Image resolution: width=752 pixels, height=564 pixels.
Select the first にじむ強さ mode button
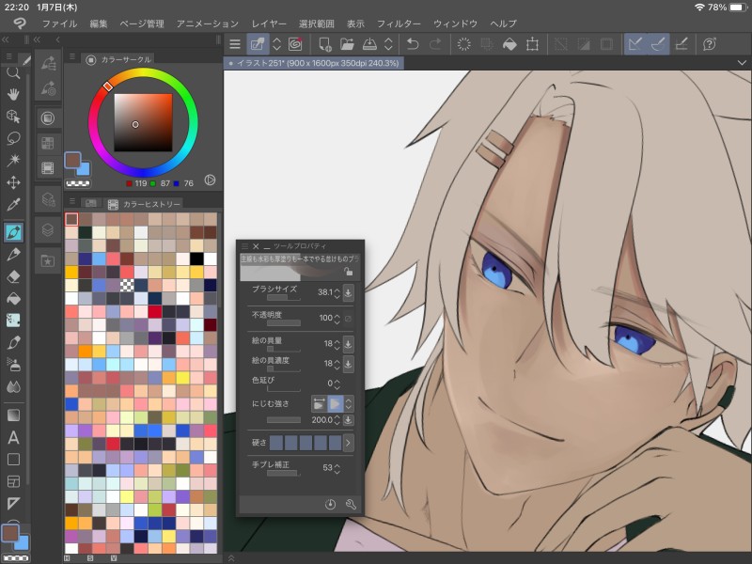click(x=319, y=404)
